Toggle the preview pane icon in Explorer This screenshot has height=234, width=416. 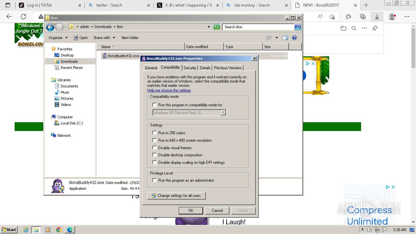285,38
